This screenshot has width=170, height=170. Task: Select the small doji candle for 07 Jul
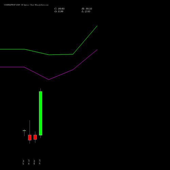(24, 131)
